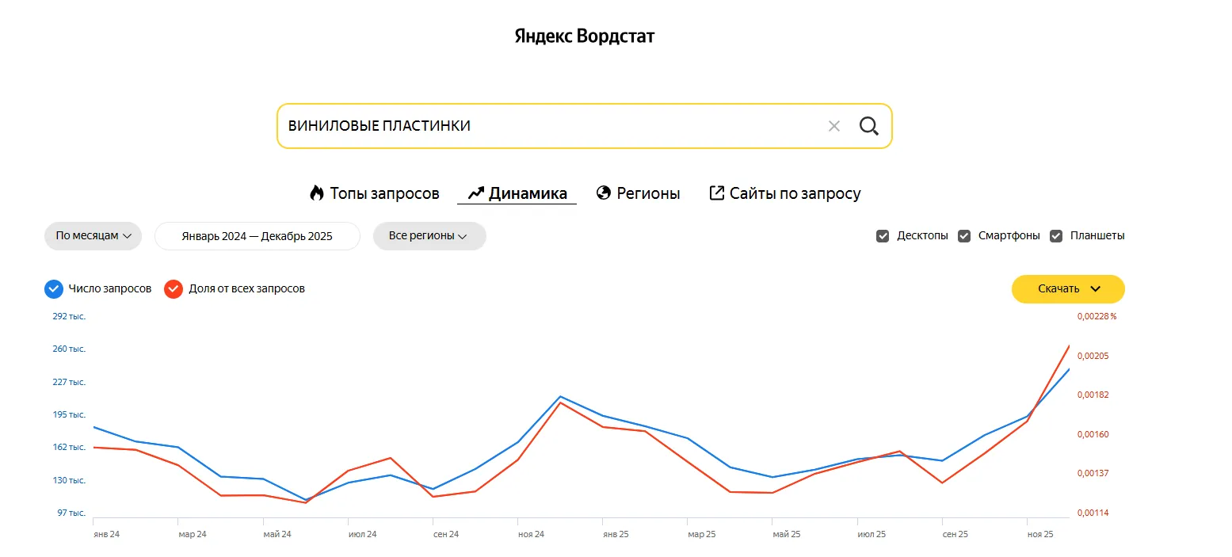This screenshot has width=1232, height=557.
Task: Open the Все регионы dropdown
Action: [429, 235]
